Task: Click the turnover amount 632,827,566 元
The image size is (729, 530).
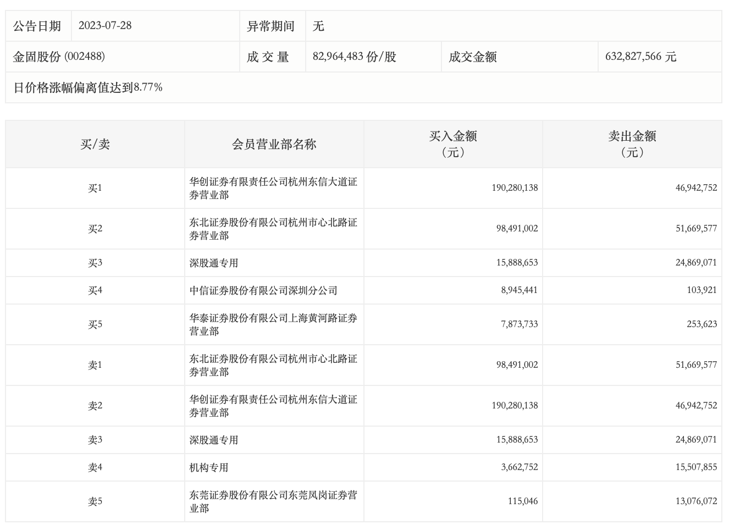Action: tap(640, 57)
